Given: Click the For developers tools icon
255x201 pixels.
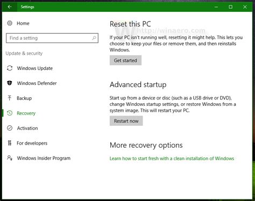Looking at the screenshot, I should tap(10, 143).
